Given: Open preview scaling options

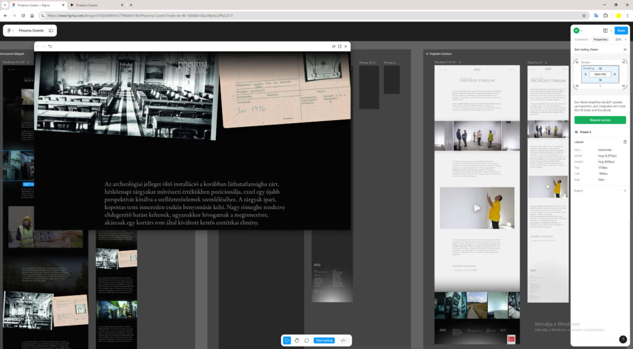Looking at the screenshot, I should (x=333, y=46).
